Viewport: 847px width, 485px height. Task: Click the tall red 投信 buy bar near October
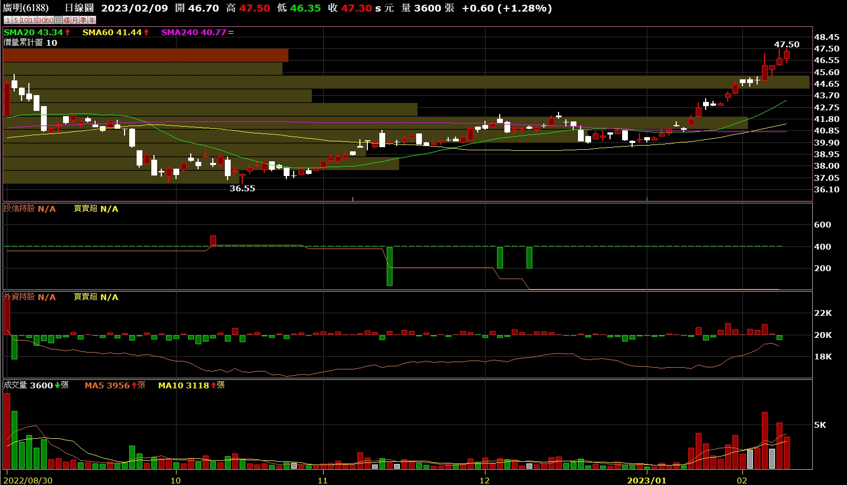(213, 241)
